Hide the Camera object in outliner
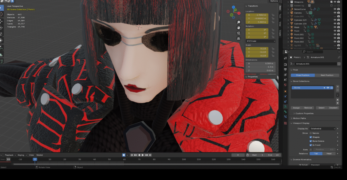The height and width of the screenshot is (180, 347). pyautogui.click(x=334, y=13)
